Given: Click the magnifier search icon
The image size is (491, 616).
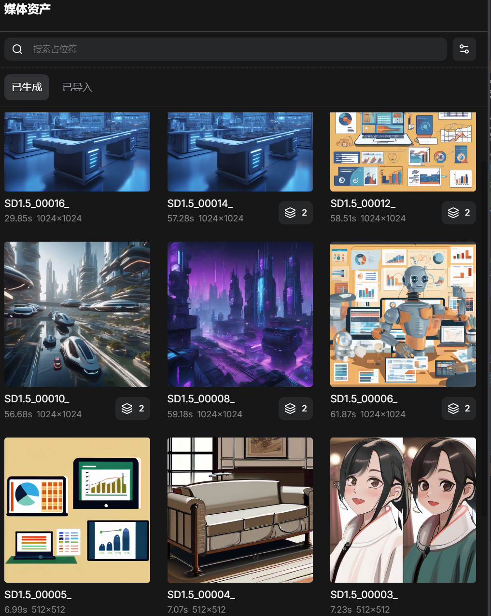Looking at the screenshot, I should pyautogui.click(x=17, y=49).
